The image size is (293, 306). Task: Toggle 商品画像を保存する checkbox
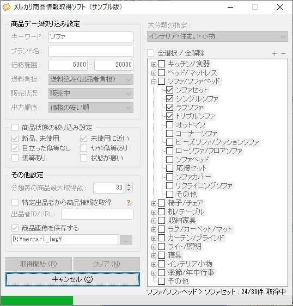(x=15, y=228)
